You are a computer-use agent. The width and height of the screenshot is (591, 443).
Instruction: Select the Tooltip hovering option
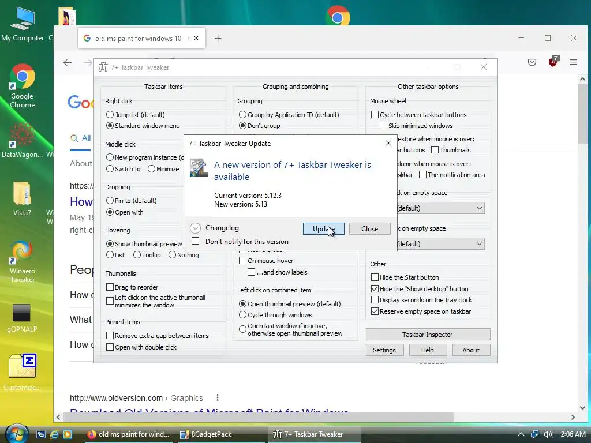137,255
